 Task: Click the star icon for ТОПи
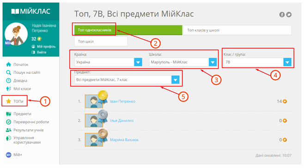click(x=8, y=101)
